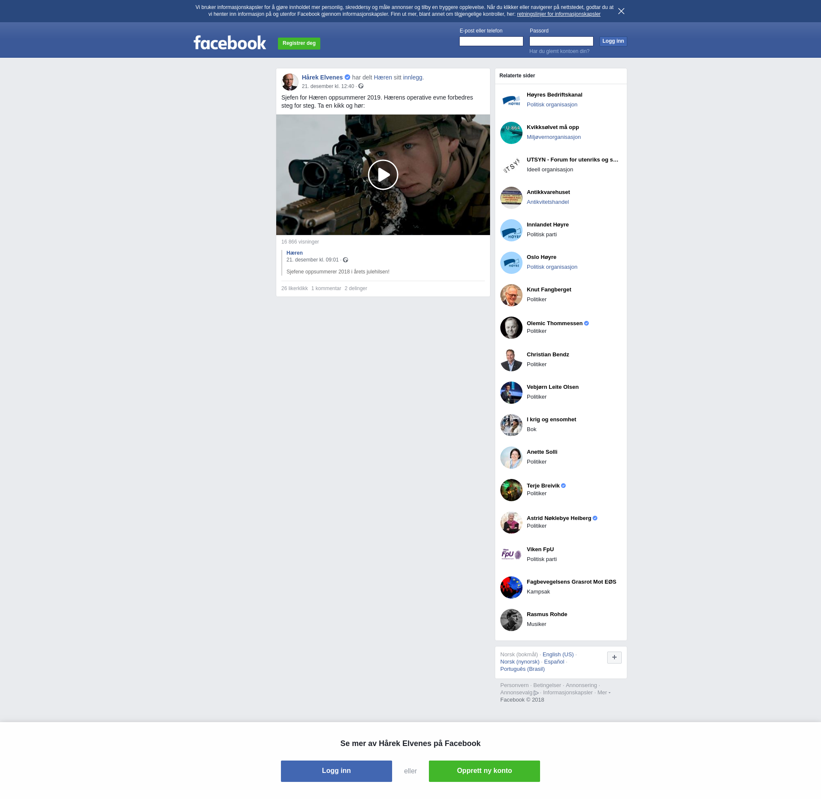821x799 pixels.
Task: Focus the Passord field
Action: [561, 41]
